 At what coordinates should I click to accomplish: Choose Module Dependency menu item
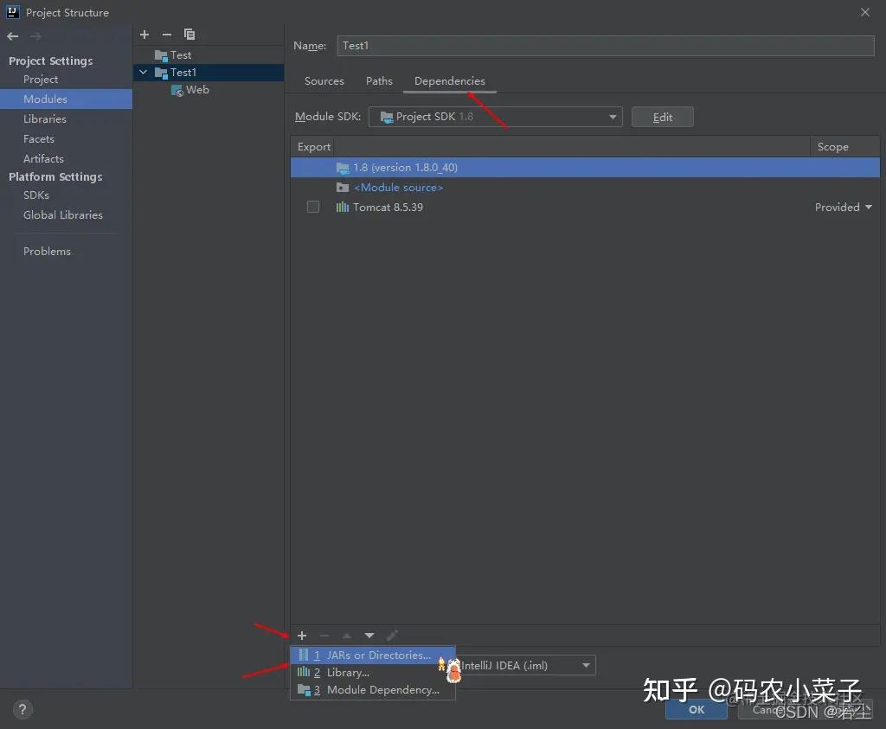[x=372, y=690]
